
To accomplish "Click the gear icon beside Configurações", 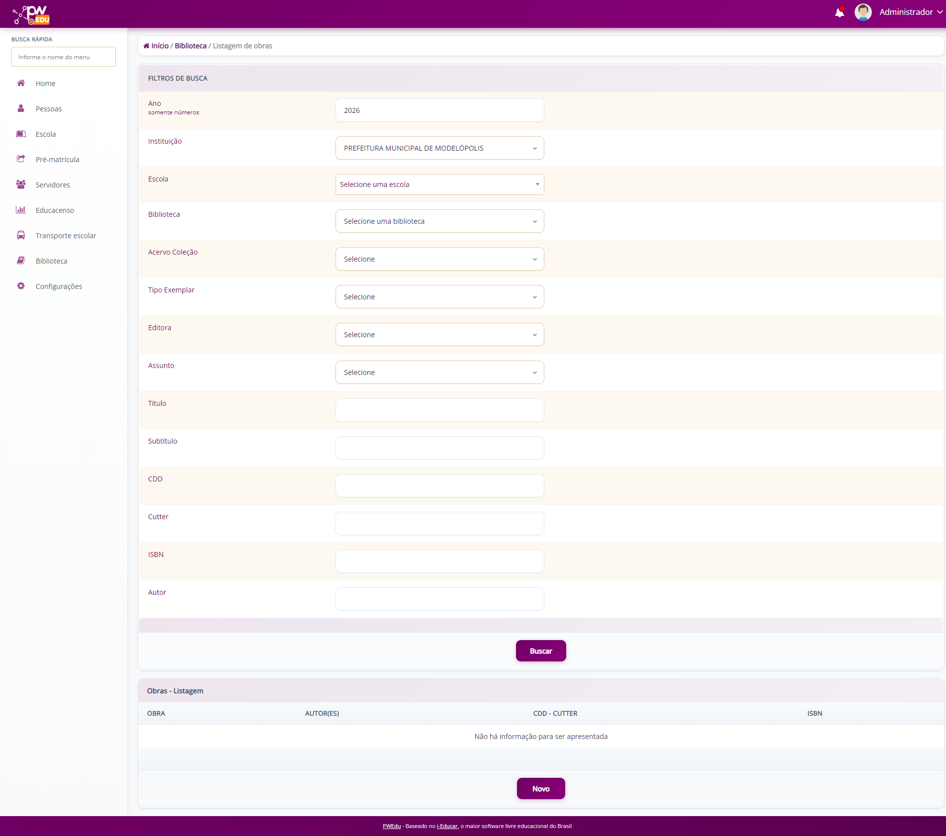I will pos(21,286).
